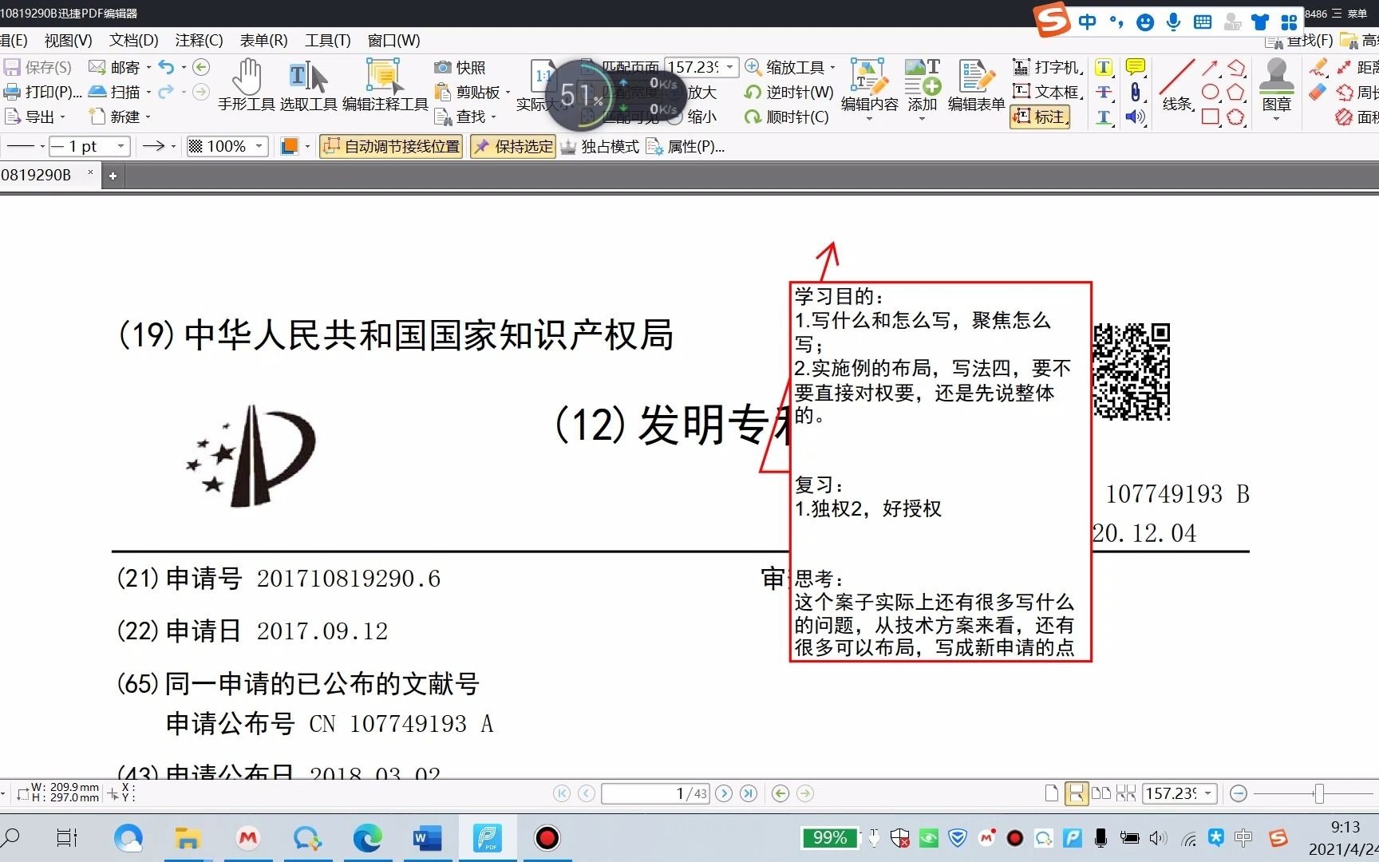Screen dimensions: 1379x862
Task: Expand the 缩放工具 zoom tool dropdown
Action: [832, 68]
